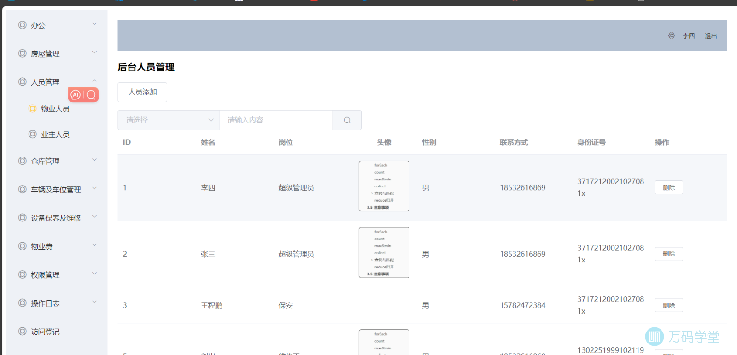
Task: Expand the 仓库管理 menu chevron
Action: click(x=94, y=160)
